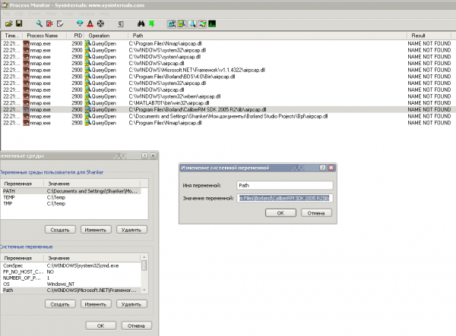This screenshot has height=336, width=456.
Task: Click the green Jump To arrow icon
Action: [x=151, y=24]
